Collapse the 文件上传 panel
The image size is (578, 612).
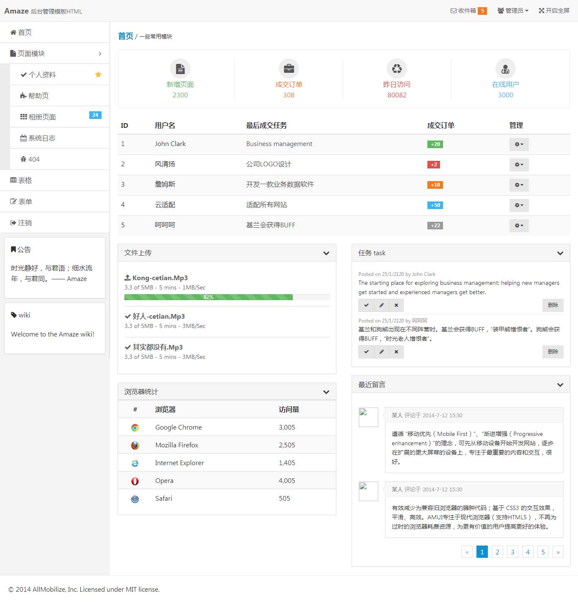pos(326,253)
